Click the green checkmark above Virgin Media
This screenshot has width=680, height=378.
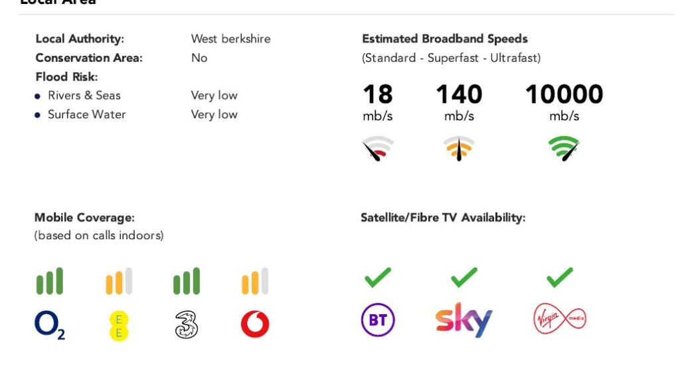click(560, 277)
